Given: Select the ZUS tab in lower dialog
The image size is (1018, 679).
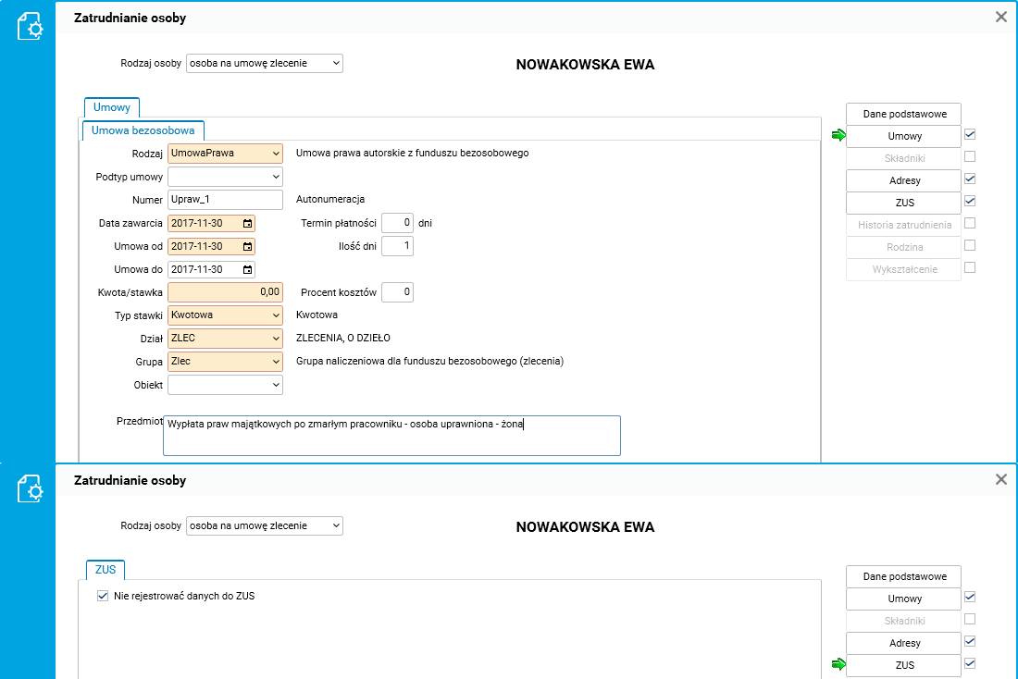Looking at the screenshot, I should pyautogui.click(x=106, y=569).
